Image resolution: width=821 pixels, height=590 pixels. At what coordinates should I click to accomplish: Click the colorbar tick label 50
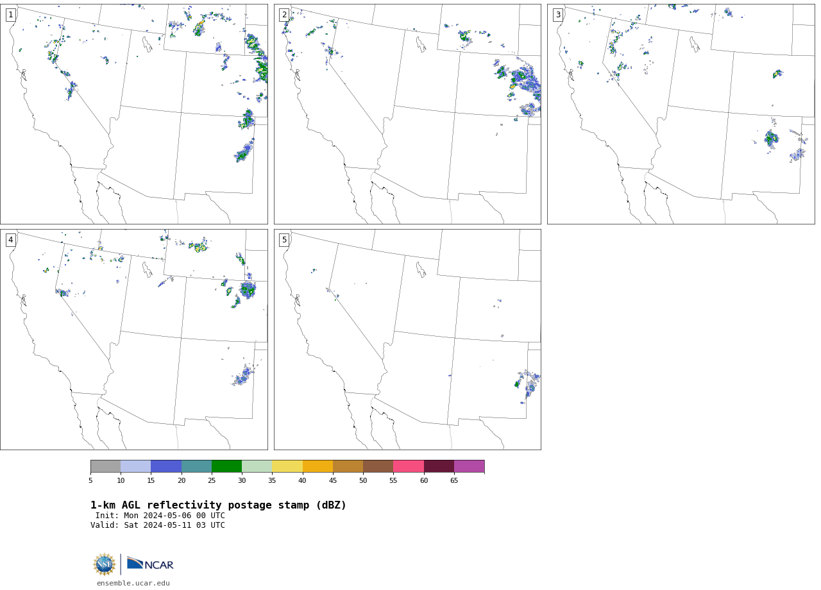[363, 480]
